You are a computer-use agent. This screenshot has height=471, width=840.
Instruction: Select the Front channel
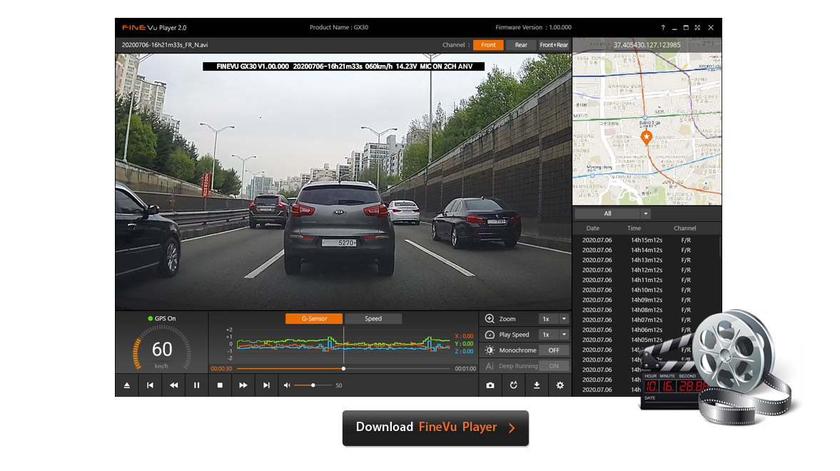[x=488, y=45]
